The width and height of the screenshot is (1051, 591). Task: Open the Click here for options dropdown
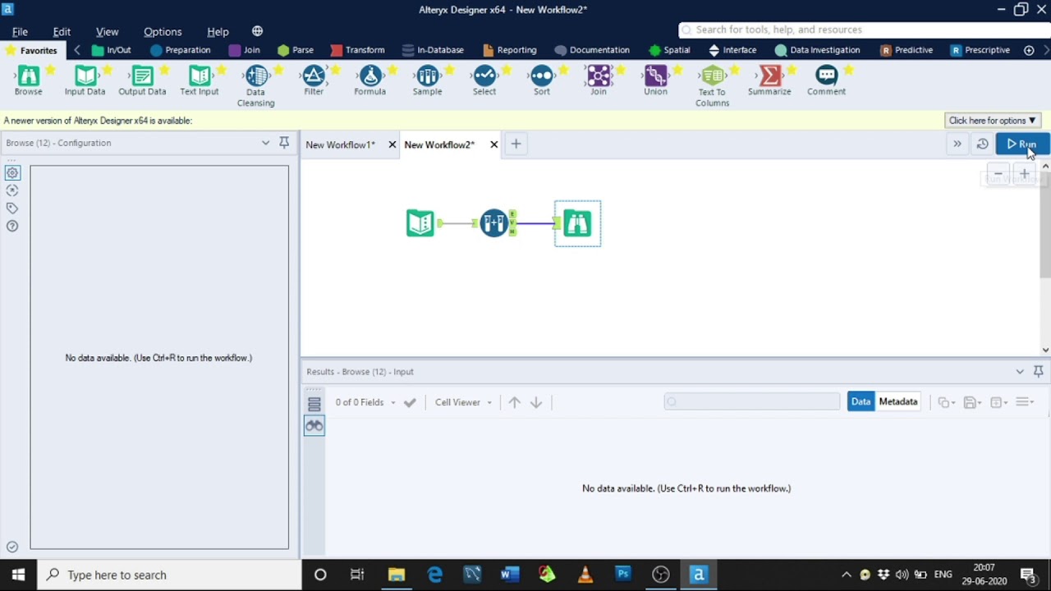[x=993, y=121]
